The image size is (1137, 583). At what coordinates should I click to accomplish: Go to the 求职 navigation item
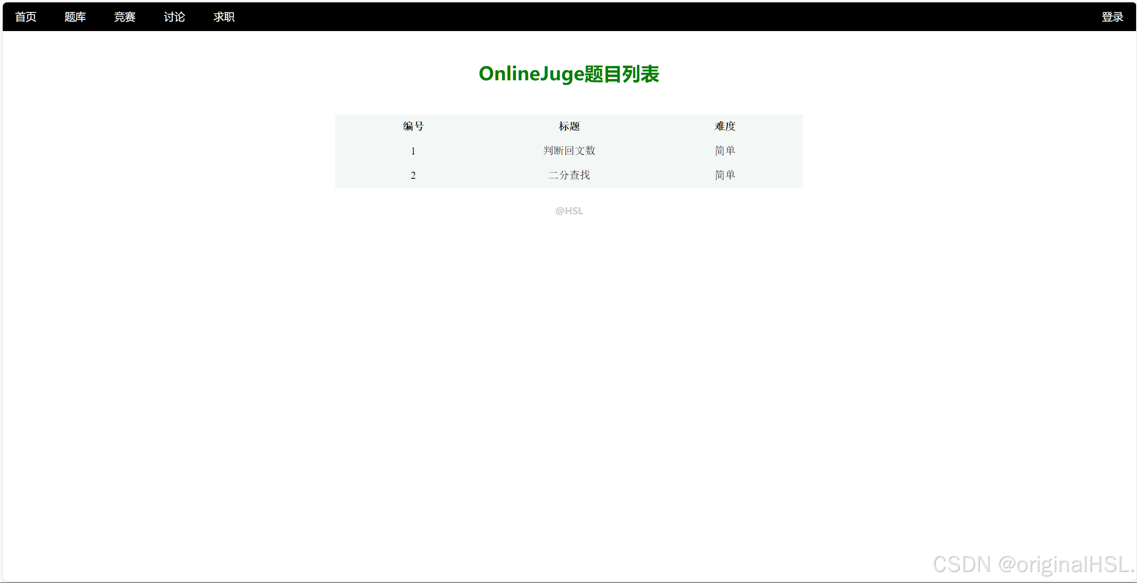coord(224,17)
